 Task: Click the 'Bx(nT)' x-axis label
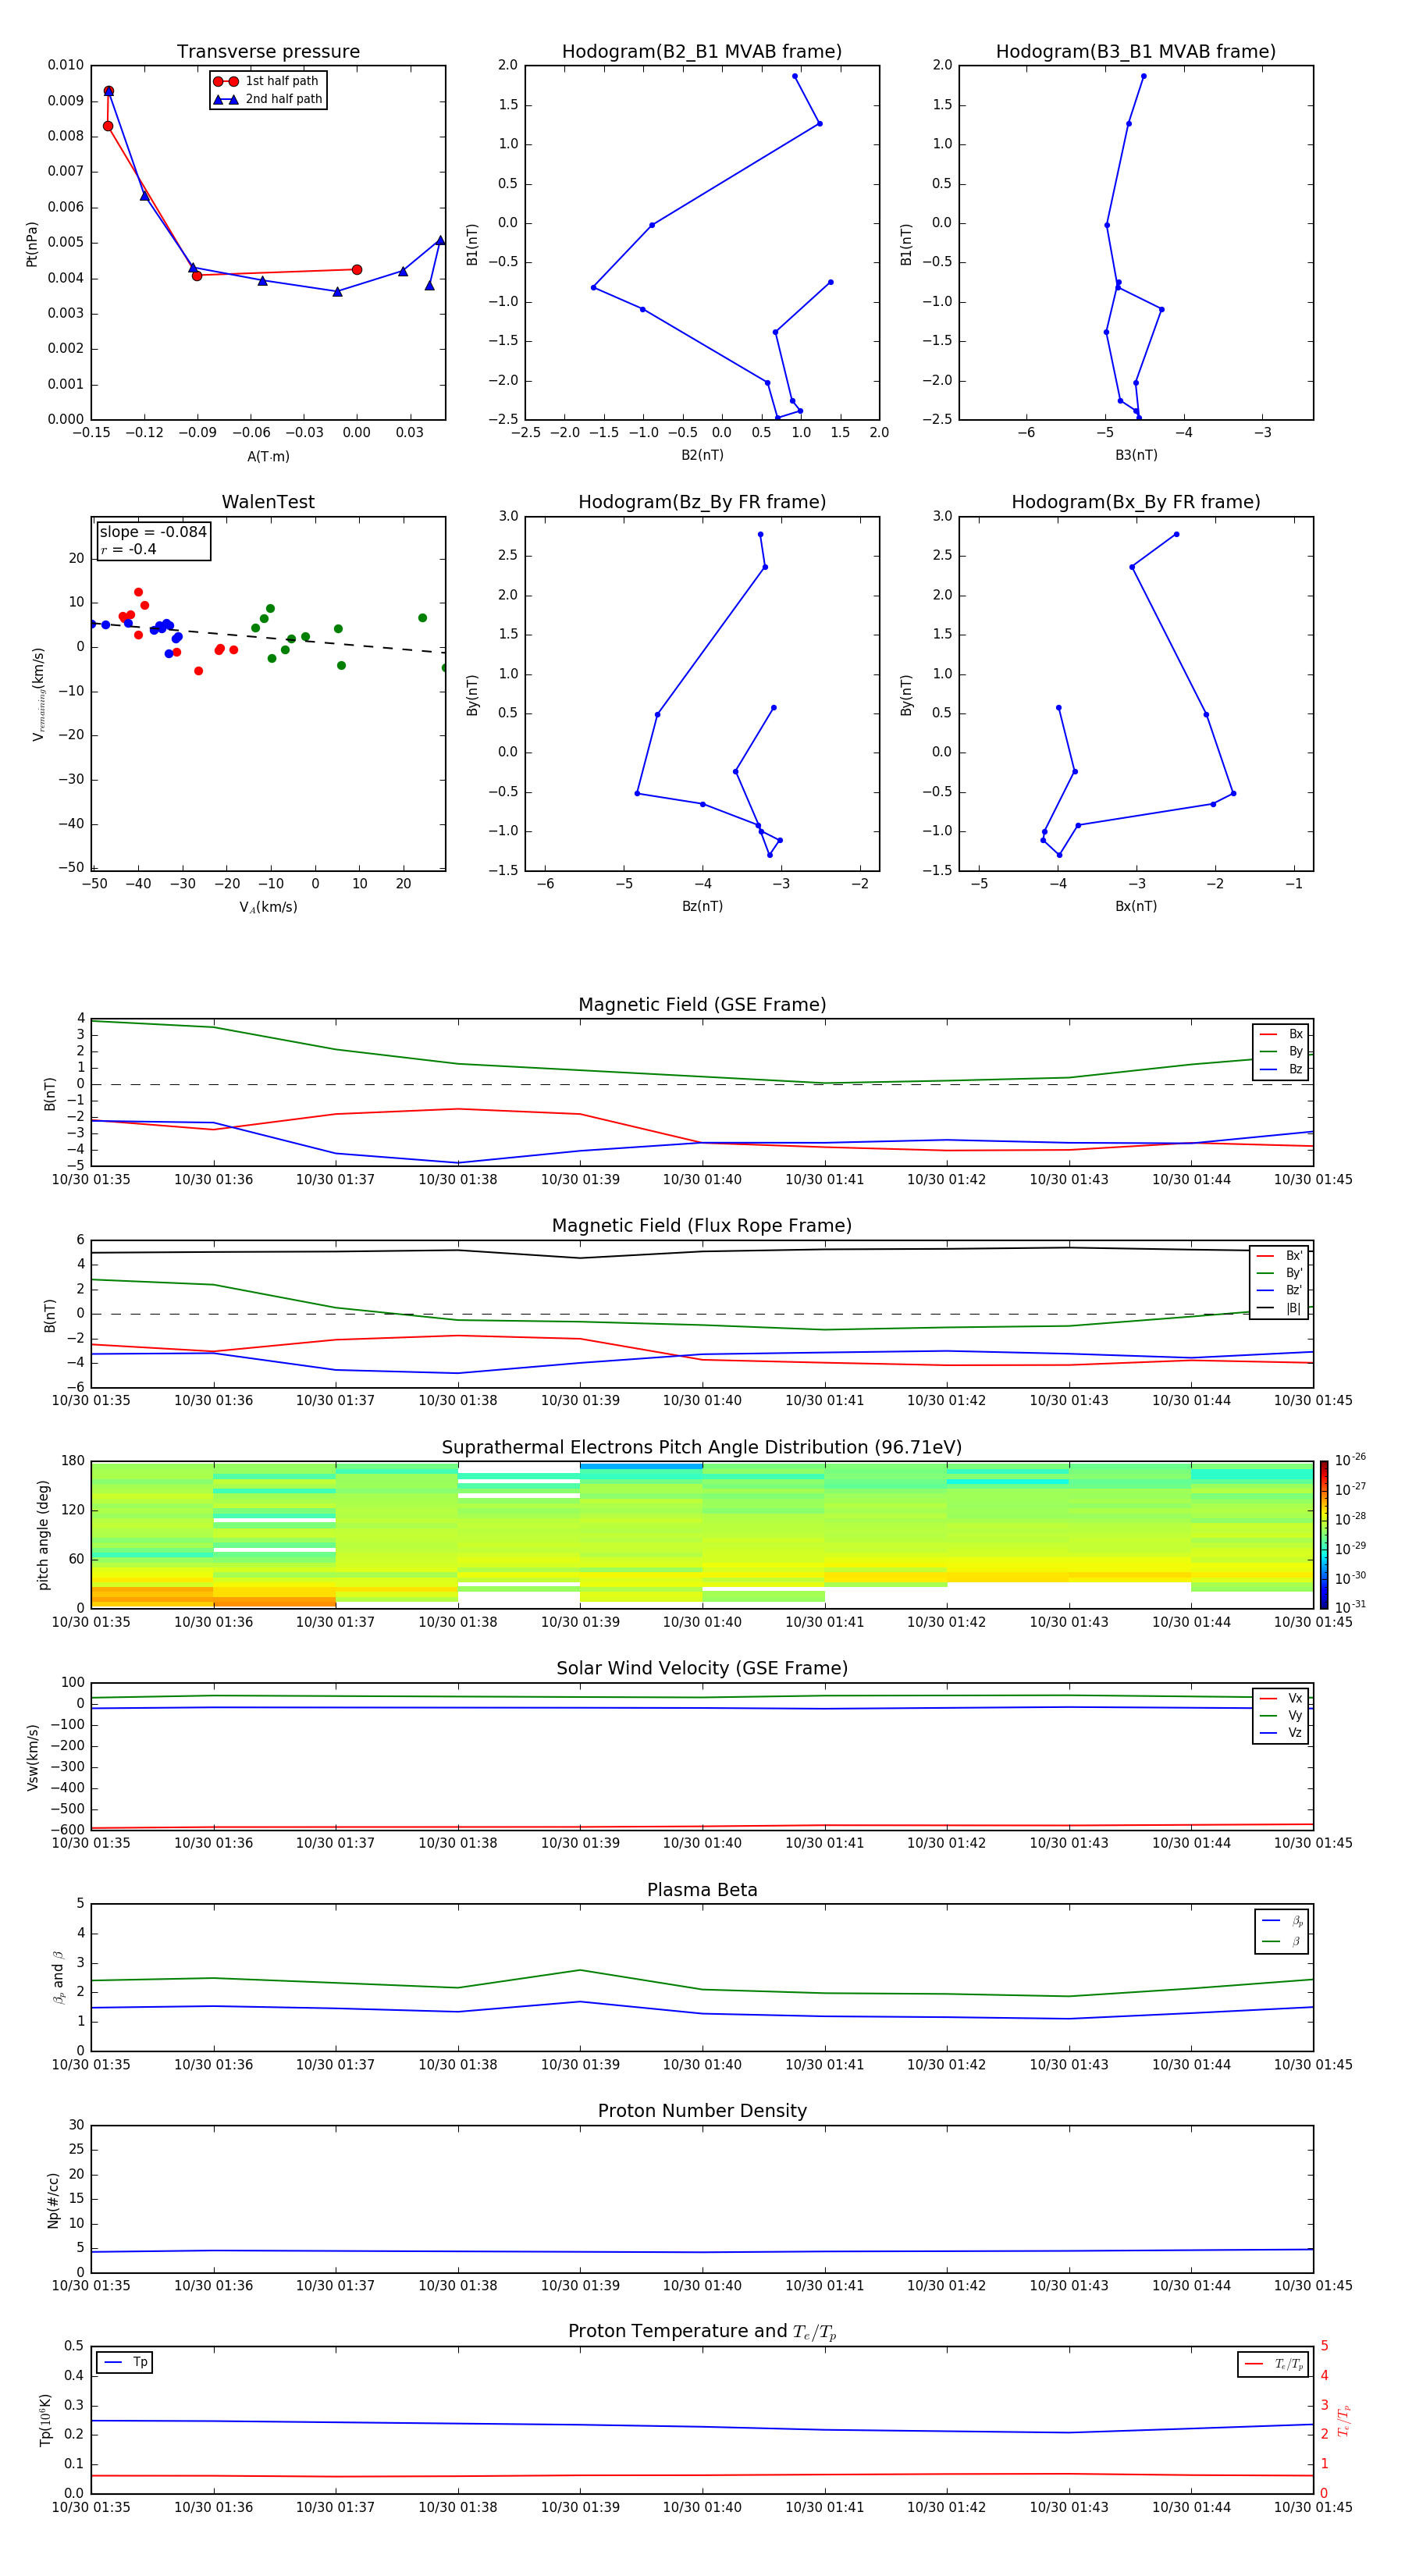tap(1136, 906)
